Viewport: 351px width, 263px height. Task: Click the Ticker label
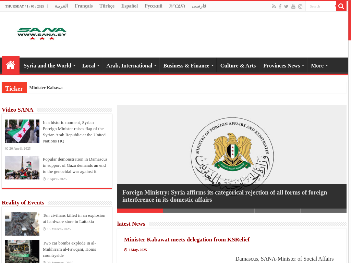(x=14, y=88)
